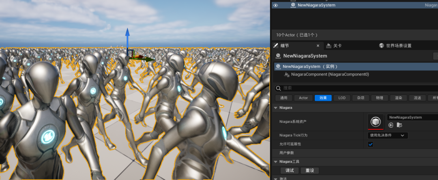This screenshot has height=180, width=438.
Task: Click the Niagara icon in outliner row
Action: click(x=293, y=5)
